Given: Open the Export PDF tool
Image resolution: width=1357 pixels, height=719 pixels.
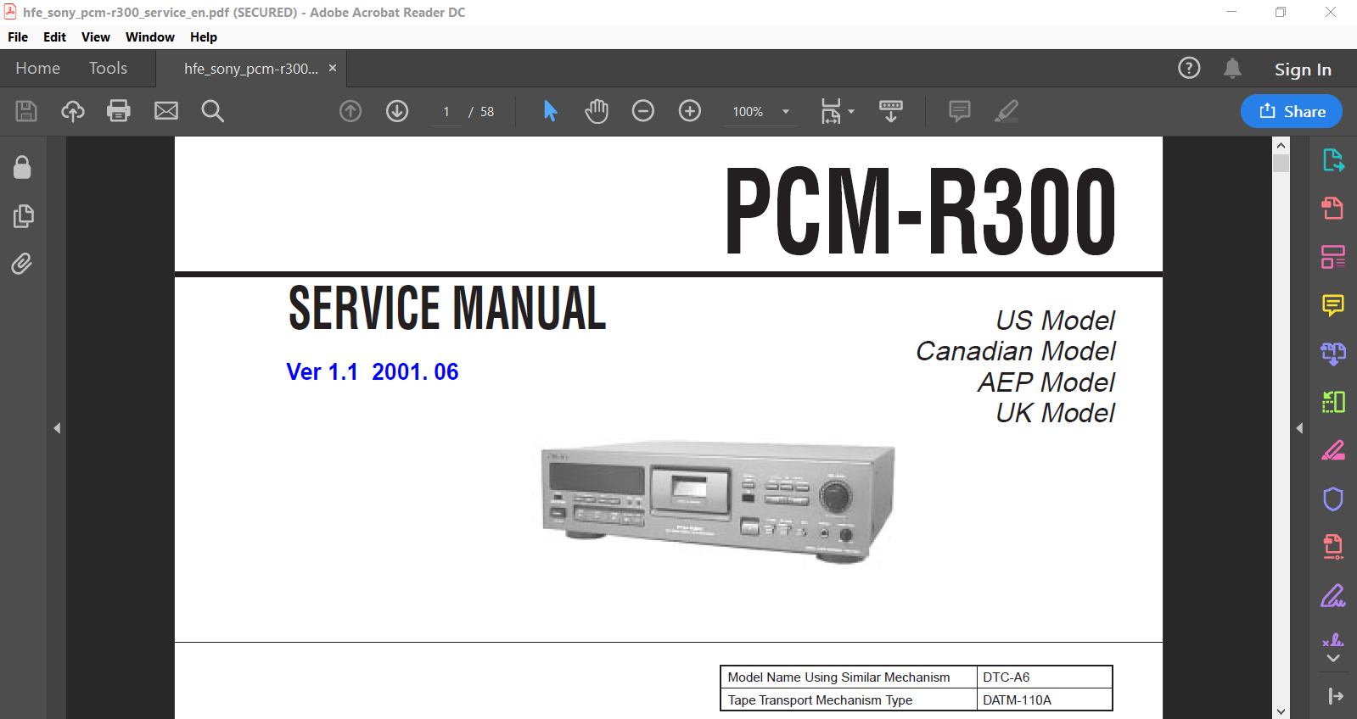Looking at the screenshot, I should tap(1333, 159).
